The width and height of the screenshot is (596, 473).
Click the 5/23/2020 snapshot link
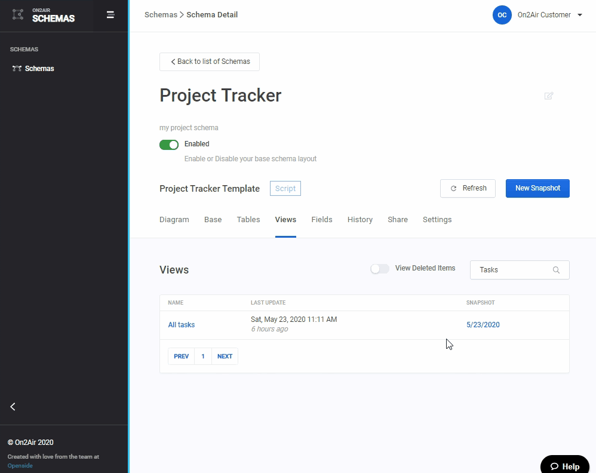[x=483, y=325]
